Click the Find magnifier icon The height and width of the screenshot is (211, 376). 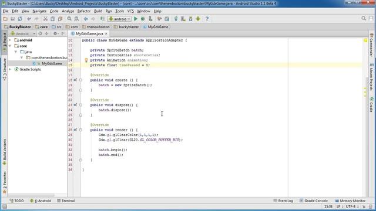(x=69, y=19)
